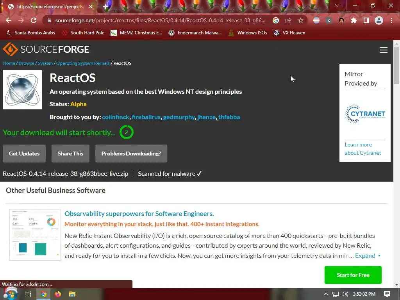Open Observability superpowers ad headline

(139, 214)
